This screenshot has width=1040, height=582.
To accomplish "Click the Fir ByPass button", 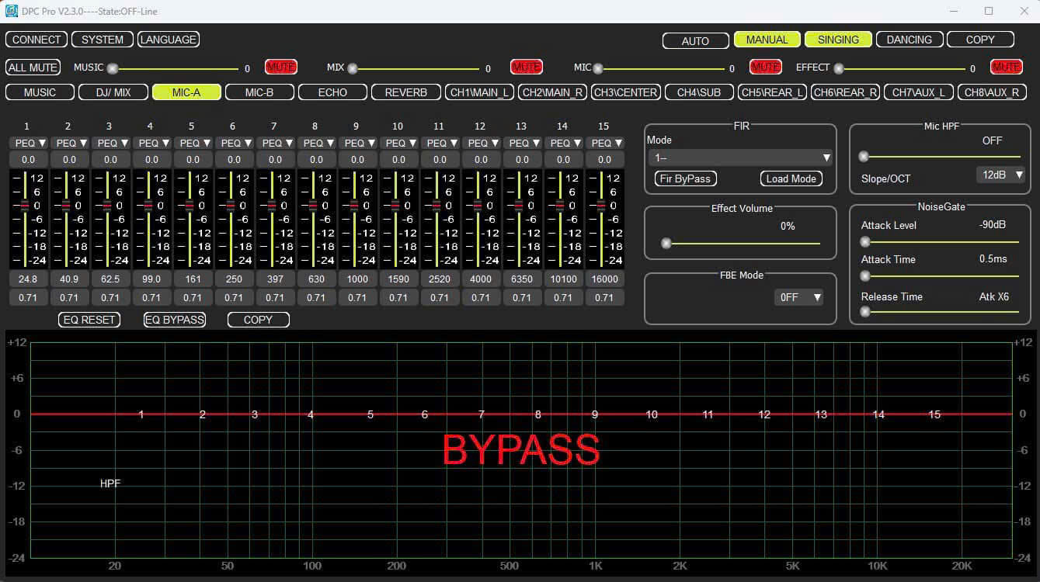I will pyautogui.click(x=685, y=178).
